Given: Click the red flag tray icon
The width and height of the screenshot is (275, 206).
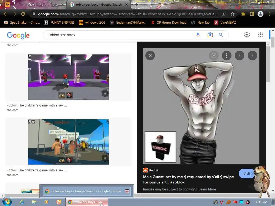Looking at the screenshot, I should (235, 202).
